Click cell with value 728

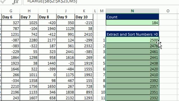[84, 86]
